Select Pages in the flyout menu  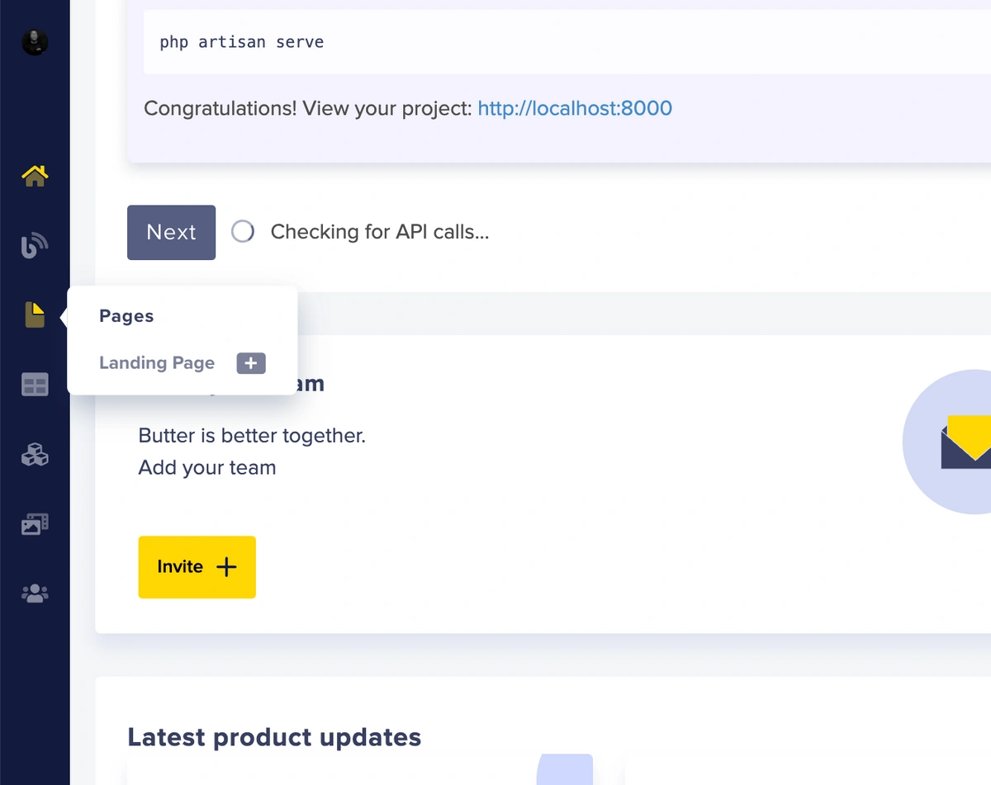(126, 316)
